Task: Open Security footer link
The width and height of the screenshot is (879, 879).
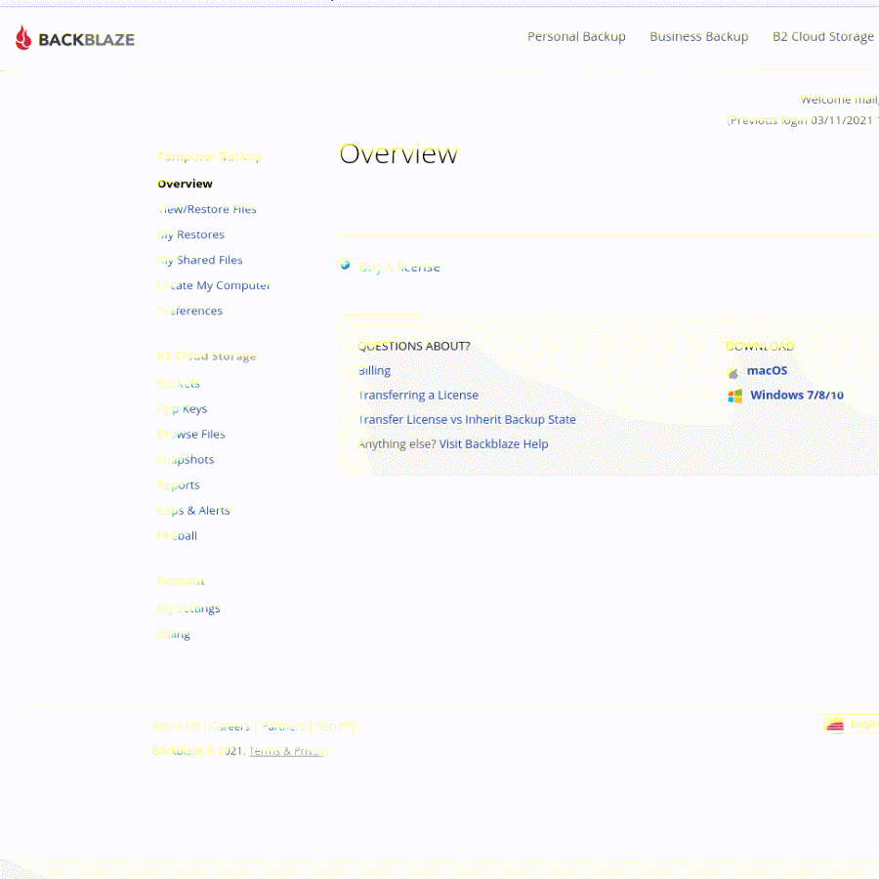Action: (336, 727)
